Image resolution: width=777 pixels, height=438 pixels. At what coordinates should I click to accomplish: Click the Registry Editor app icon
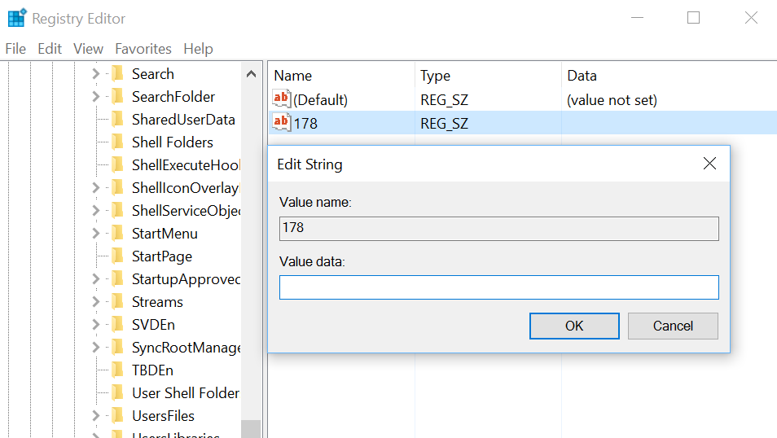coord(16,18)
